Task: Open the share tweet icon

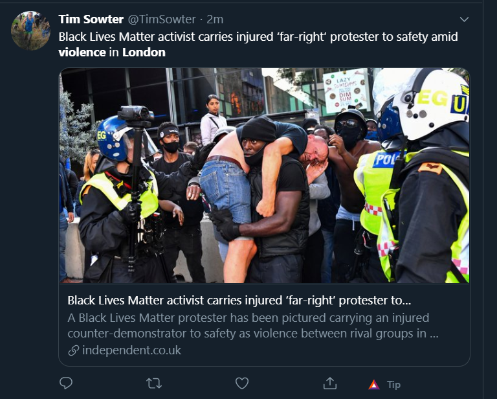Action: pyautogui.click(x=329, y=383)
